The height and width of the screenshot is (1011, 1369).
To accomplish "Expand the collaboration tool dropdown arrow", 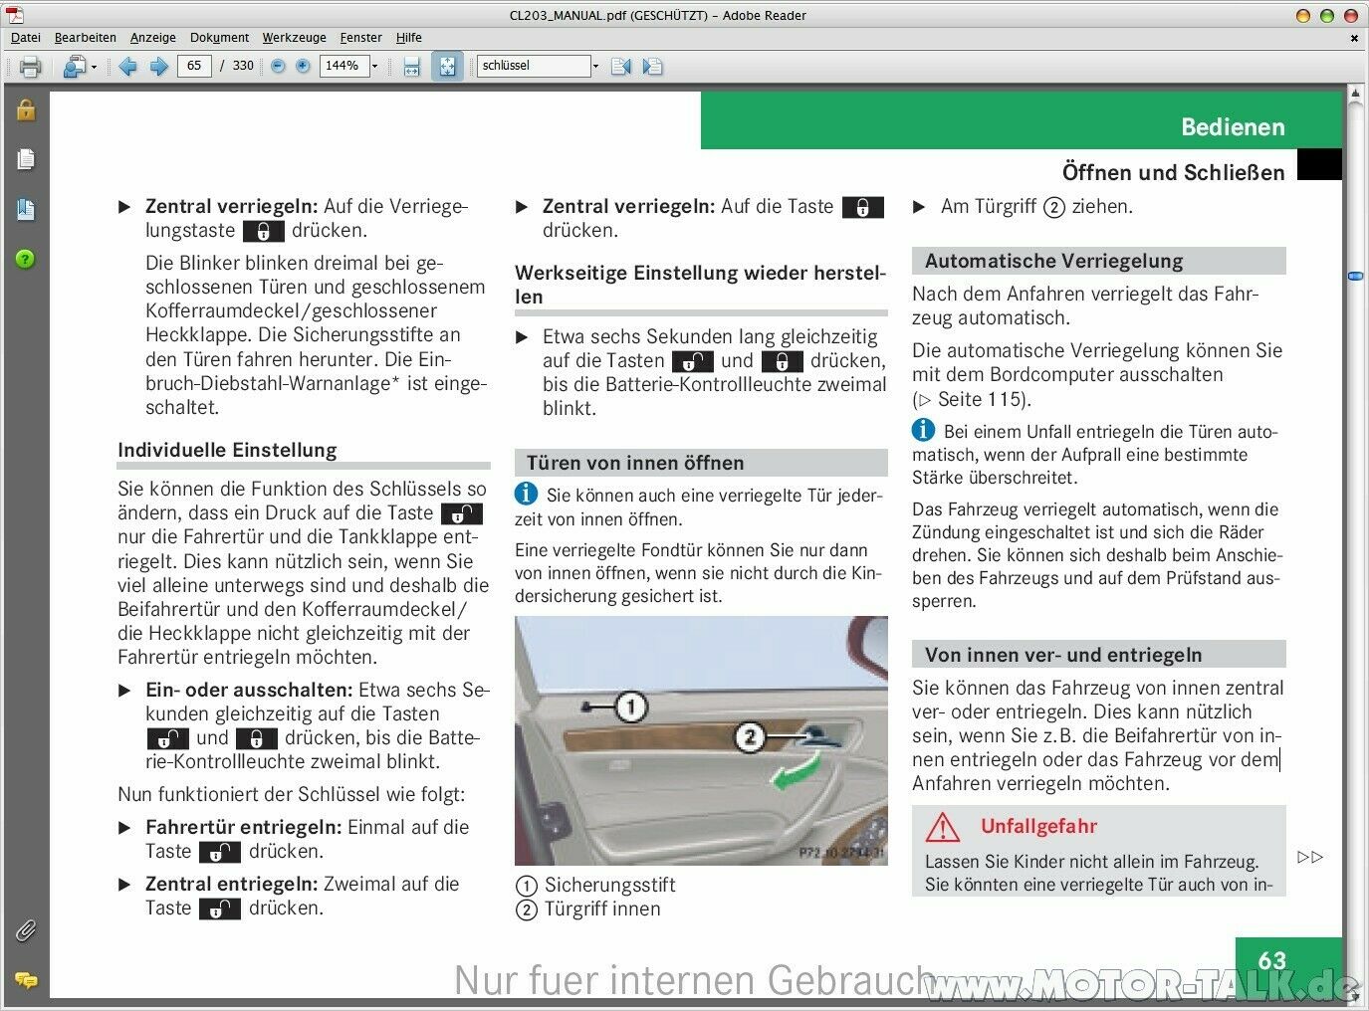I will point(94,67).
